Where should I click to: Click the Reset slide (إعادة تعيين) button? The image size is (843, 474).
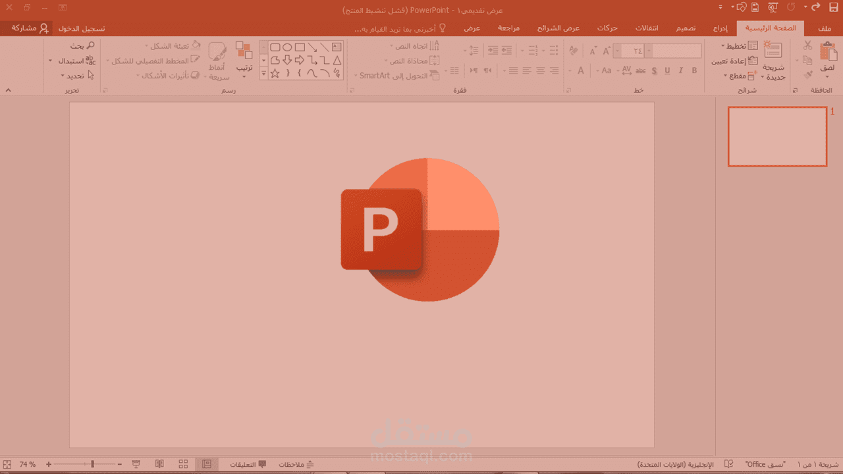pyautogui.click(x=734, y=61)
